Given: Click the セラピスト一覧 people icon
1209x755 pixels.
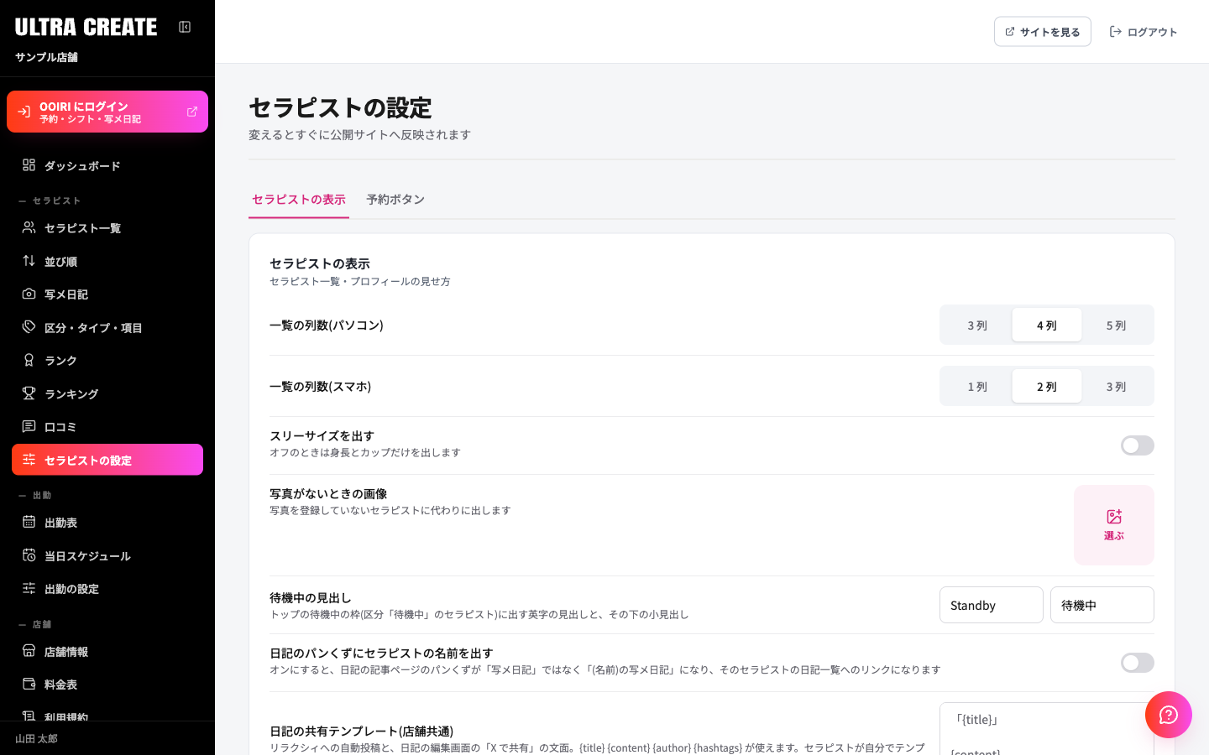Looking at the screenshot, I should 29,227.
